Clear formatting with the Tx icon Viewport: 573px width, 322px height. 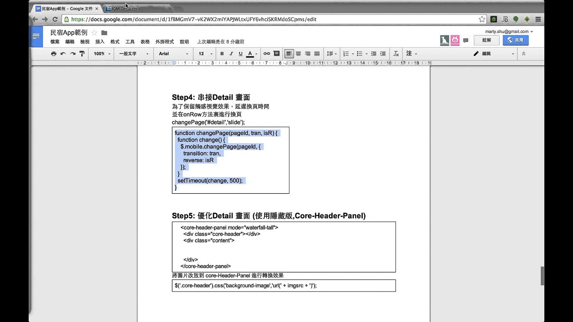tap(396, 54)
